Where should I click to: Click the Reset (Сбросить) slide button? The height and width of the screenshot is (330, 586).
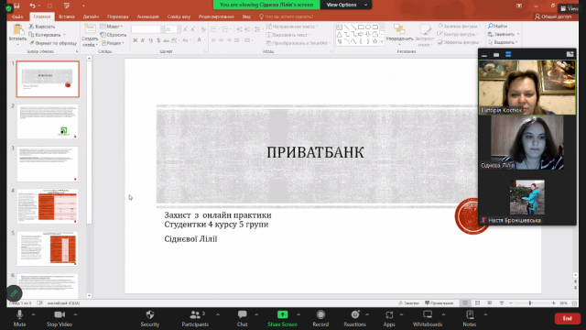point(114,35)
